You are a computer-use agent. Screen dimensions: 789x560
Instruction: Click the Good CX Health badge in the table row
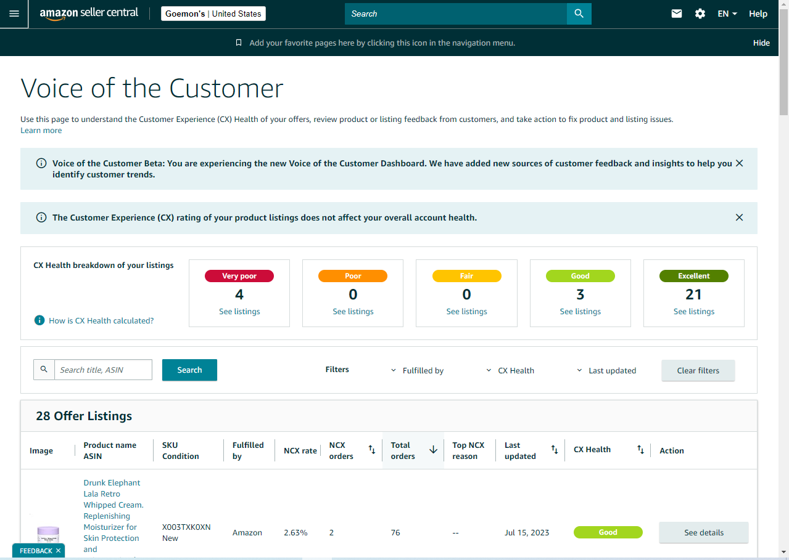pyautogui.click(x=608, y=532)
